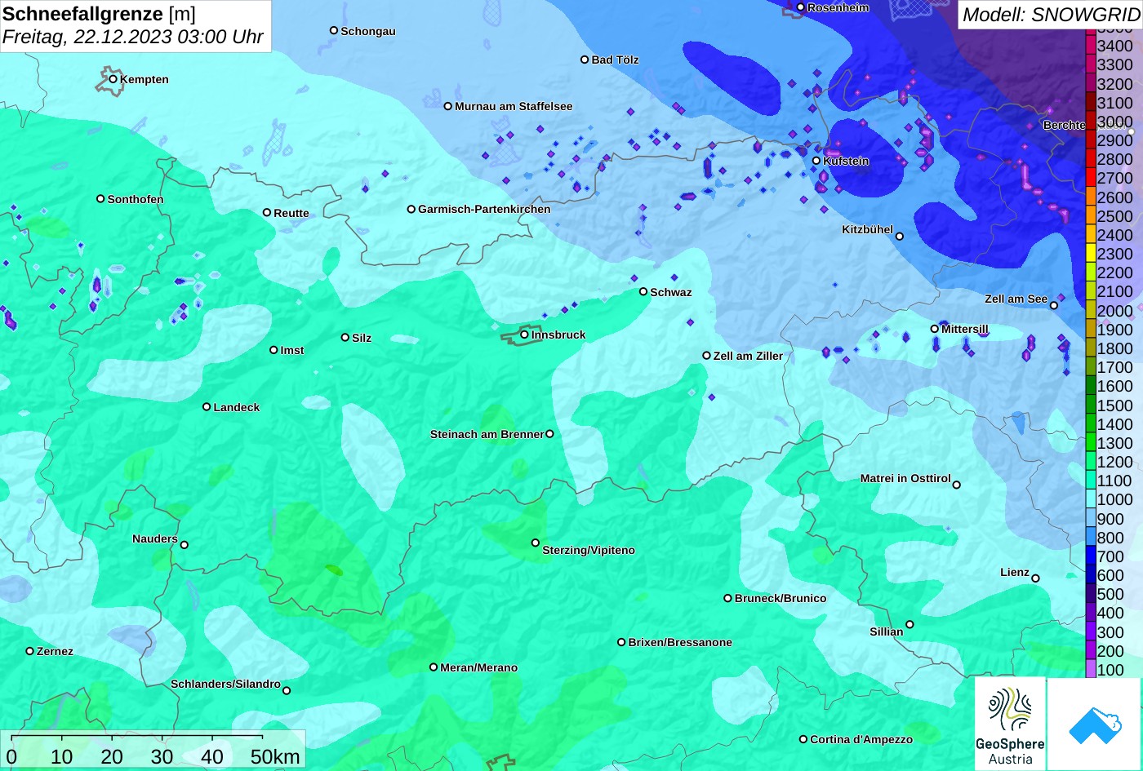The height and width of the screenshot is (771, 1143).
Task: Click the 300 legend value
Action: point(1110,632)
